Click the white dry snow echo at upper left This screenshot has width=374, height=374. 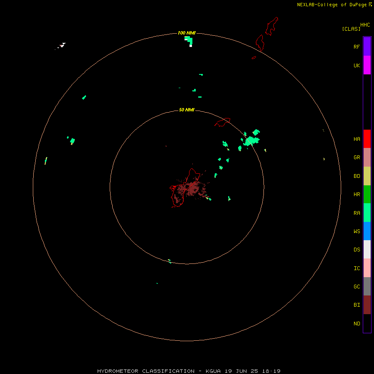(x=62, y=45)
